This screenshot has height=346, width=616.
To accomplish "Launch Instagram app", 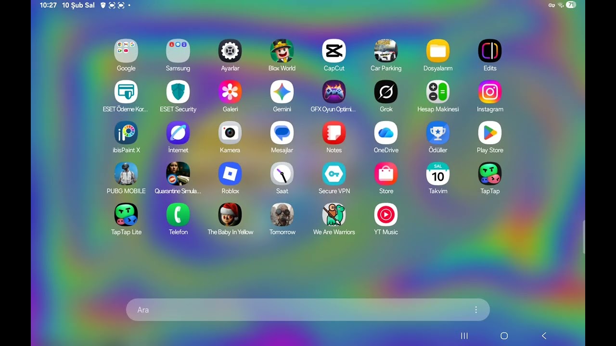I will pyautogui.click(x=490, y=92).
